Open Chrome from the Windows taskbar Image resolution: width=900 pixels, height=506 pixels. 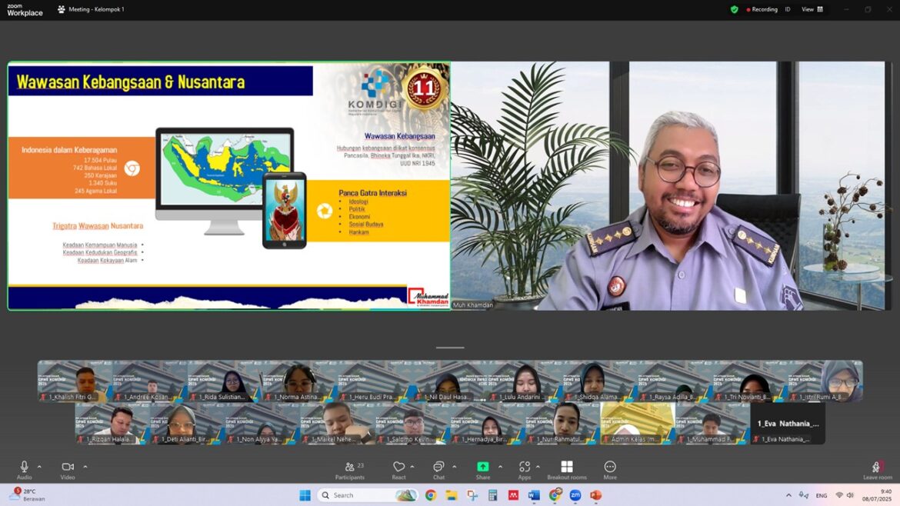click(431, 495)
